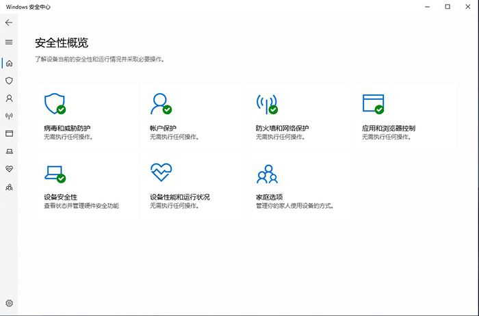
Task: Open the 设备性能和运行状况 title link
Action: [180, 197]
